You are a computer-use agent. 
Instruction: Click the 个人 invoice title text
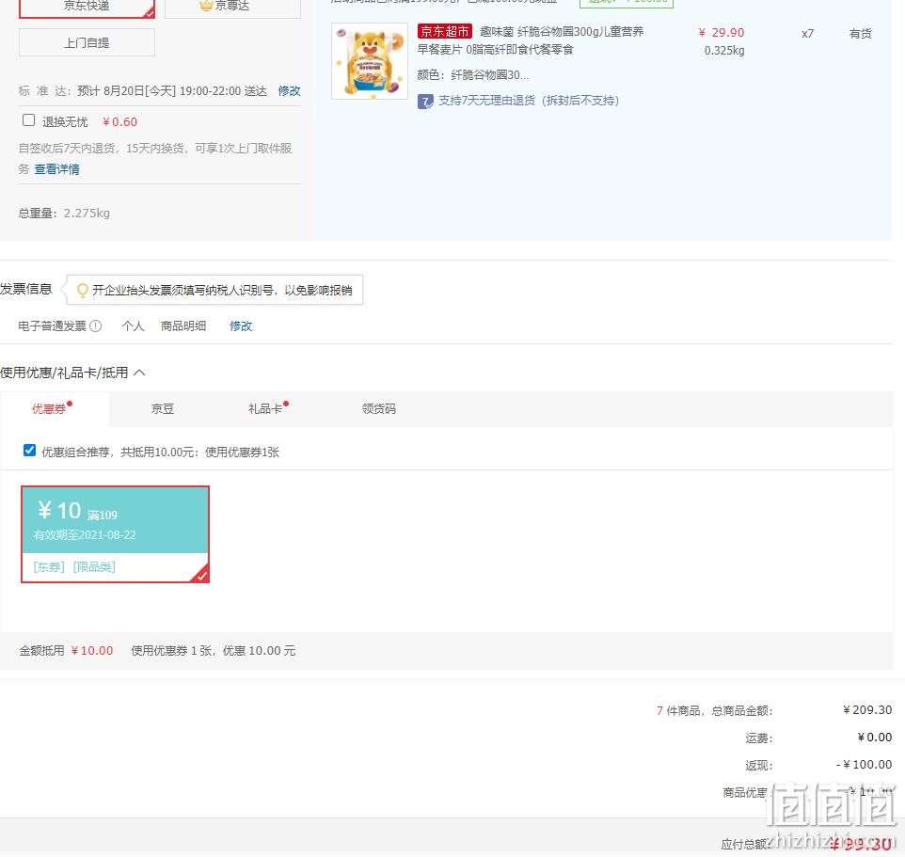point(134,326)
